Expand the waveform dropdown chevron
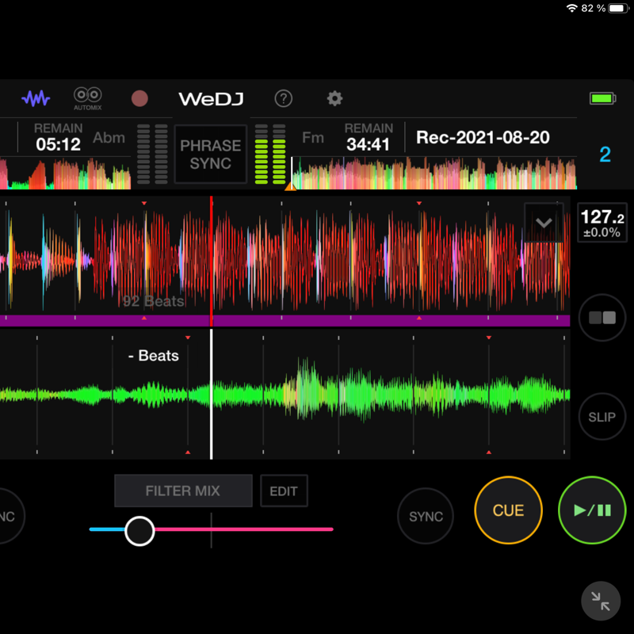634x634 pixels. [544, 223]
